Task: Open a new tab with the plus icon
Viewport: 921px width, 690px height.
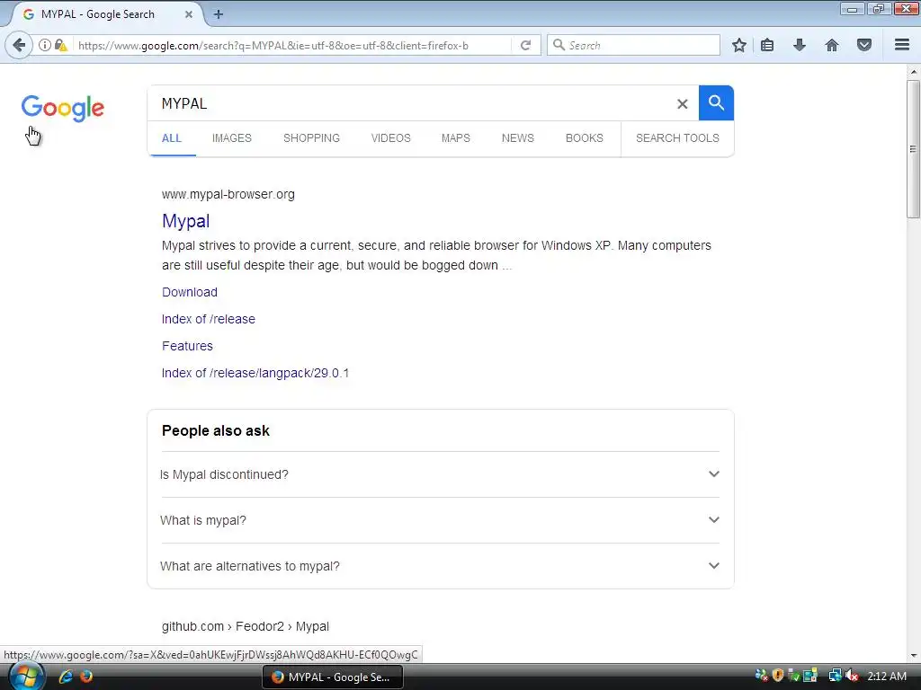Action: click(x=219, y=14)
